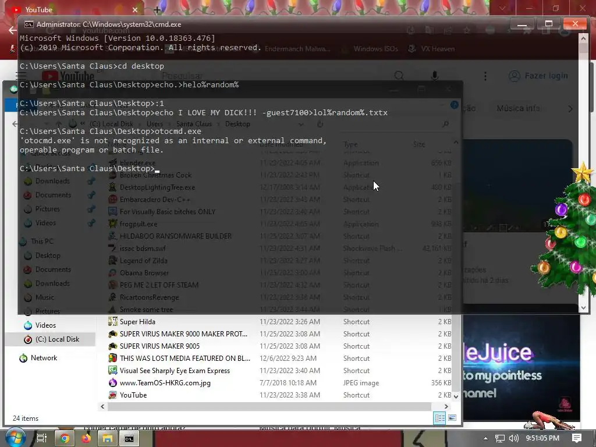The width and height of the screenshot is (596, 447).
Task: Select SUPER VIRUS MAKER 9000 MAKER PROT shortcut icon
Action: 112,334
